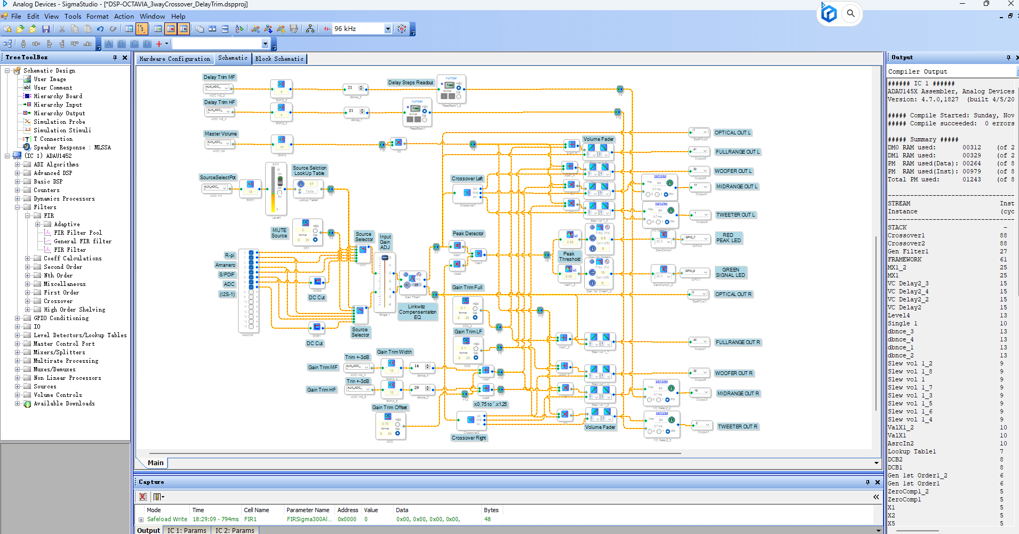Open the Tools menu

click(73, 17)
